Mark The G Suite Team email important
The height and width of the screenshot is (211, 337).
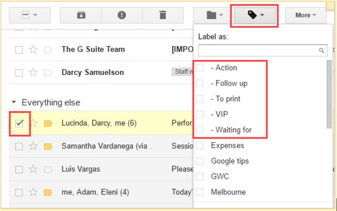pyautogui.click(x=48, y=50)
